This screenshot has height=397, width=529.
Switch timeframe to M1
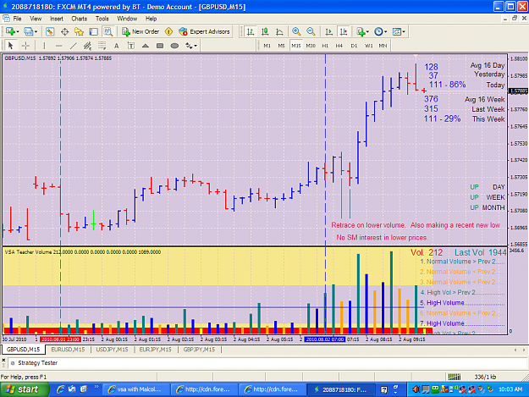click(267, 46)
